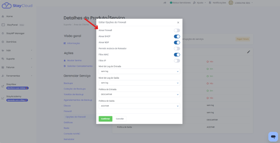Toggle Permitir Anúncio de Roteador on
This screenshot has width=280, height=143.
coord(177,49)
